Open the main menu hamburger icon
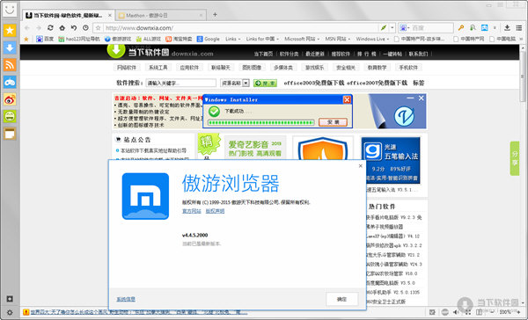 (519, 28)
